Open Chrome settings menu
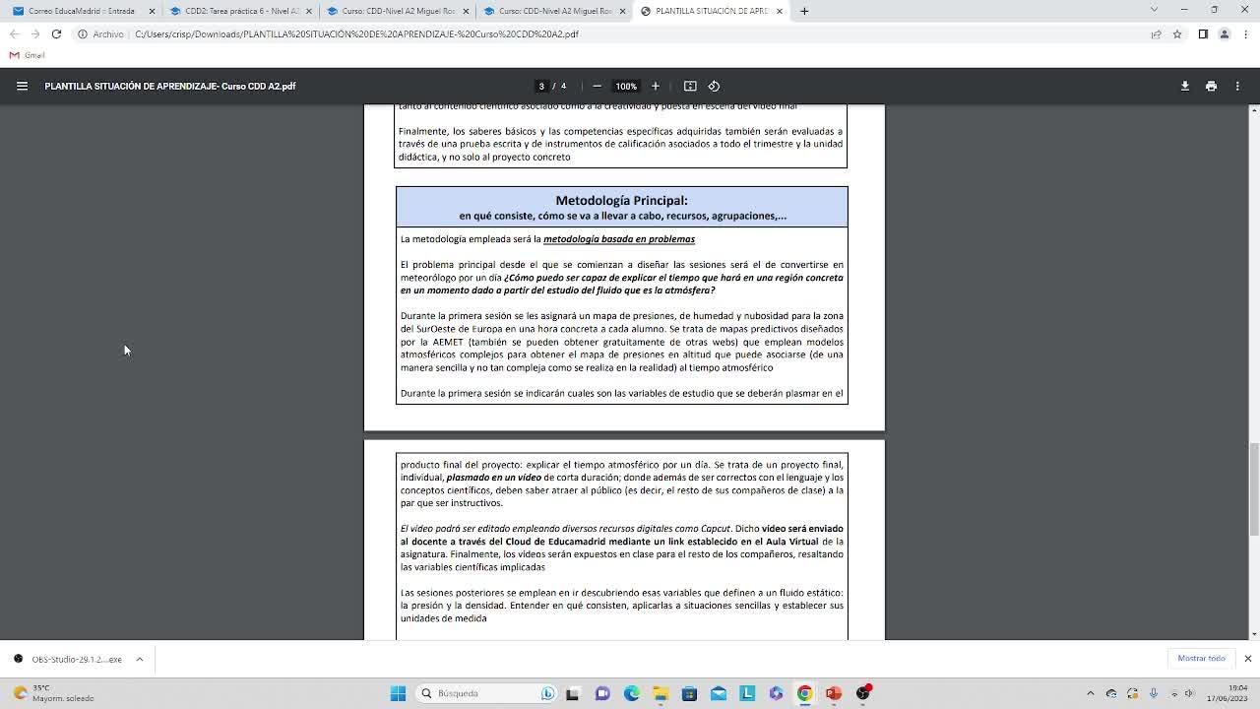The image size is (1260, 709). tap(1245, 33)
